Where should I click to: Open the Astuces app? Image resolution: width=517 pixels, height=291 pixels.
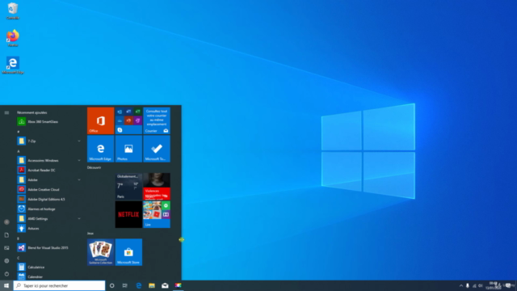(x=48, y=228)
